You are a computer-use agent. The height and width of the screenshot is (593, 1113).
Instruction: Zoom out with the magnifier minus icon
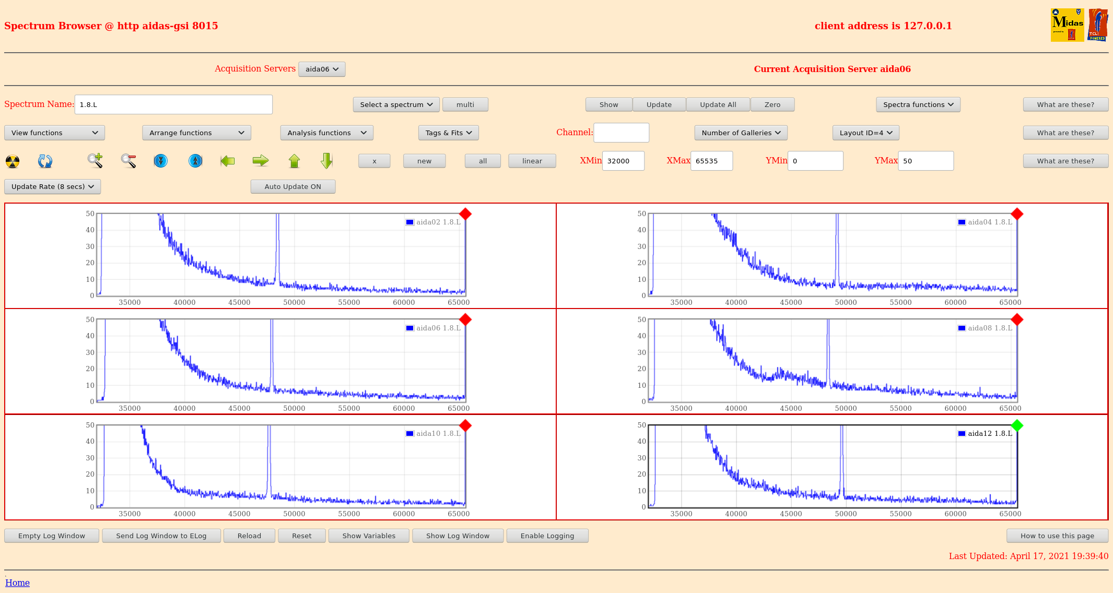pos(128,161)
